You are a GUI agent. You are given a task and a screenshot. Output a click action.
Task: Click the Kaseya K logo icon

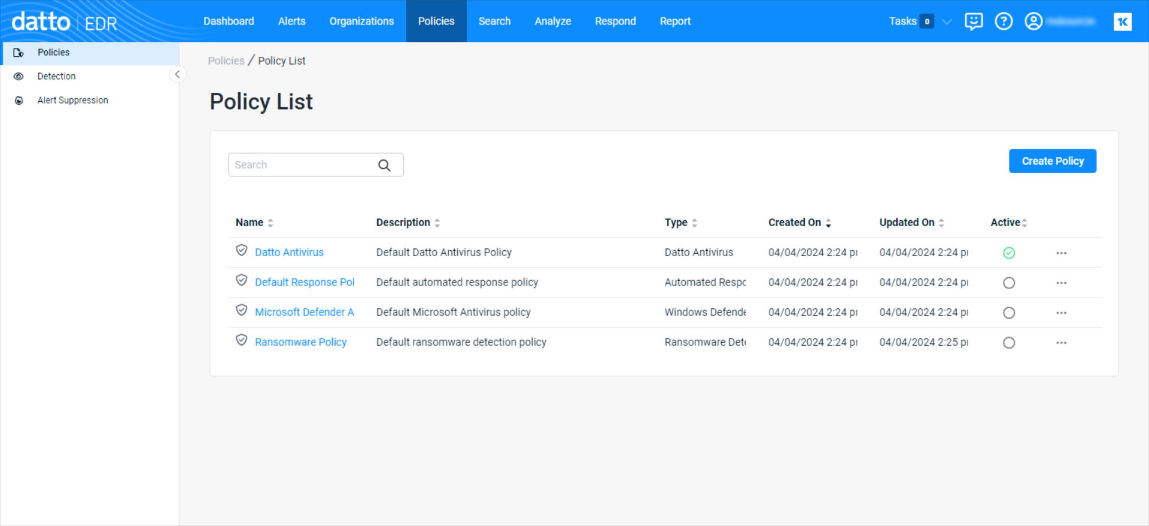pyautogui.click(x=1123, y=22)
